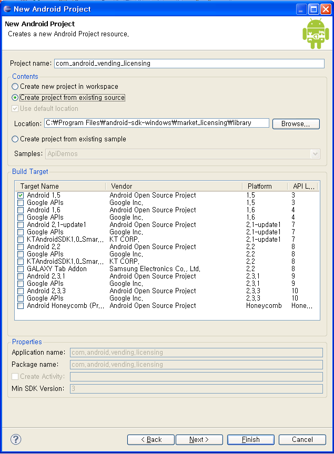The image size is (334, 454).
Task: Open the Samples ApiDemos dropdown
Action: point(315,154)
